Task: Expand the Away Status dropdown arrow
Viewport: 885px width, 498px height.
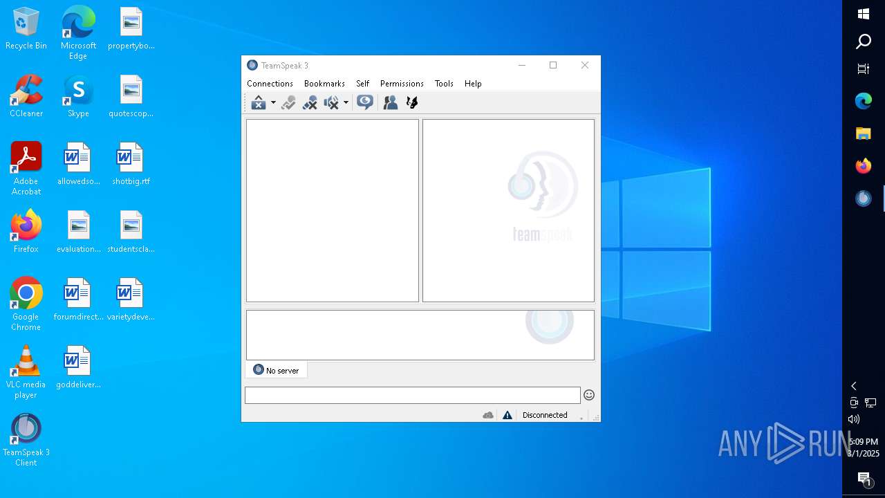Action: [x=273, y=103]
